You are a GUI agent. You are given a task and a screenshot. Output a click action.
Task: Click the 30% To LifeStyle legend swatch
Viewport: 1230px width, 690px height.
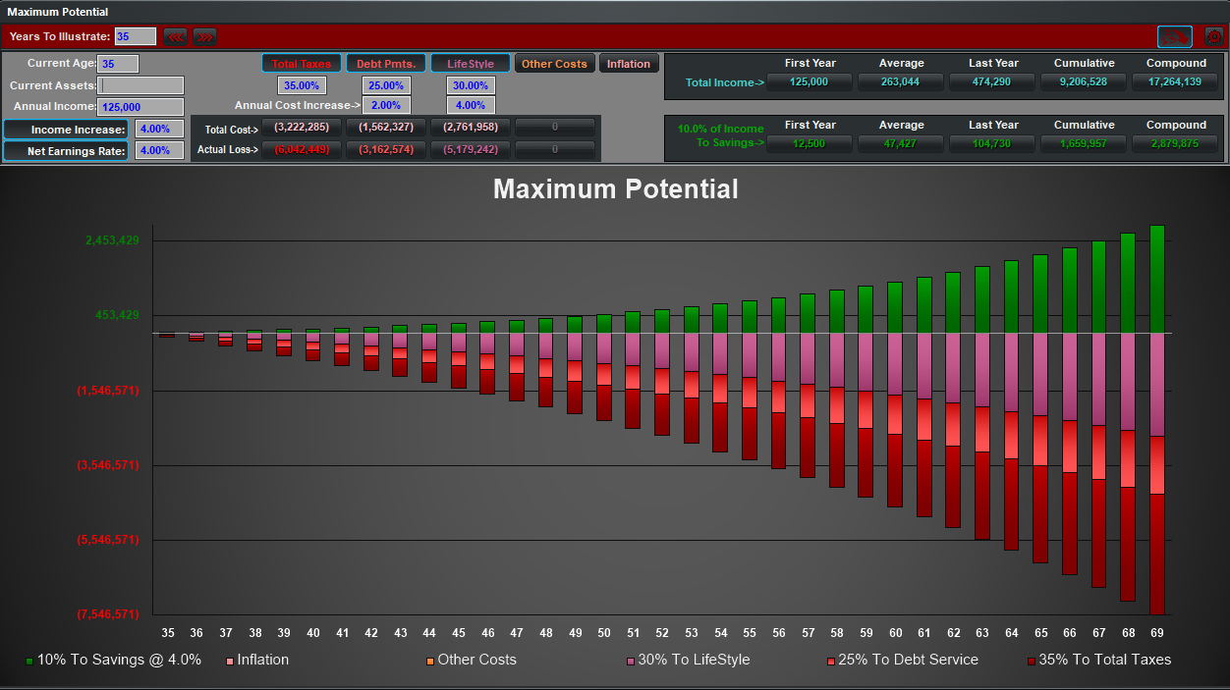[631, 662]
